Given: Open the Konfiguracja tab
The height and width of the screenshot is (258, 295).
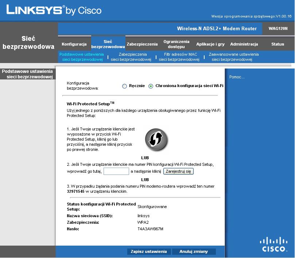Looking at the screenshot, I should (x=74, y=44).
